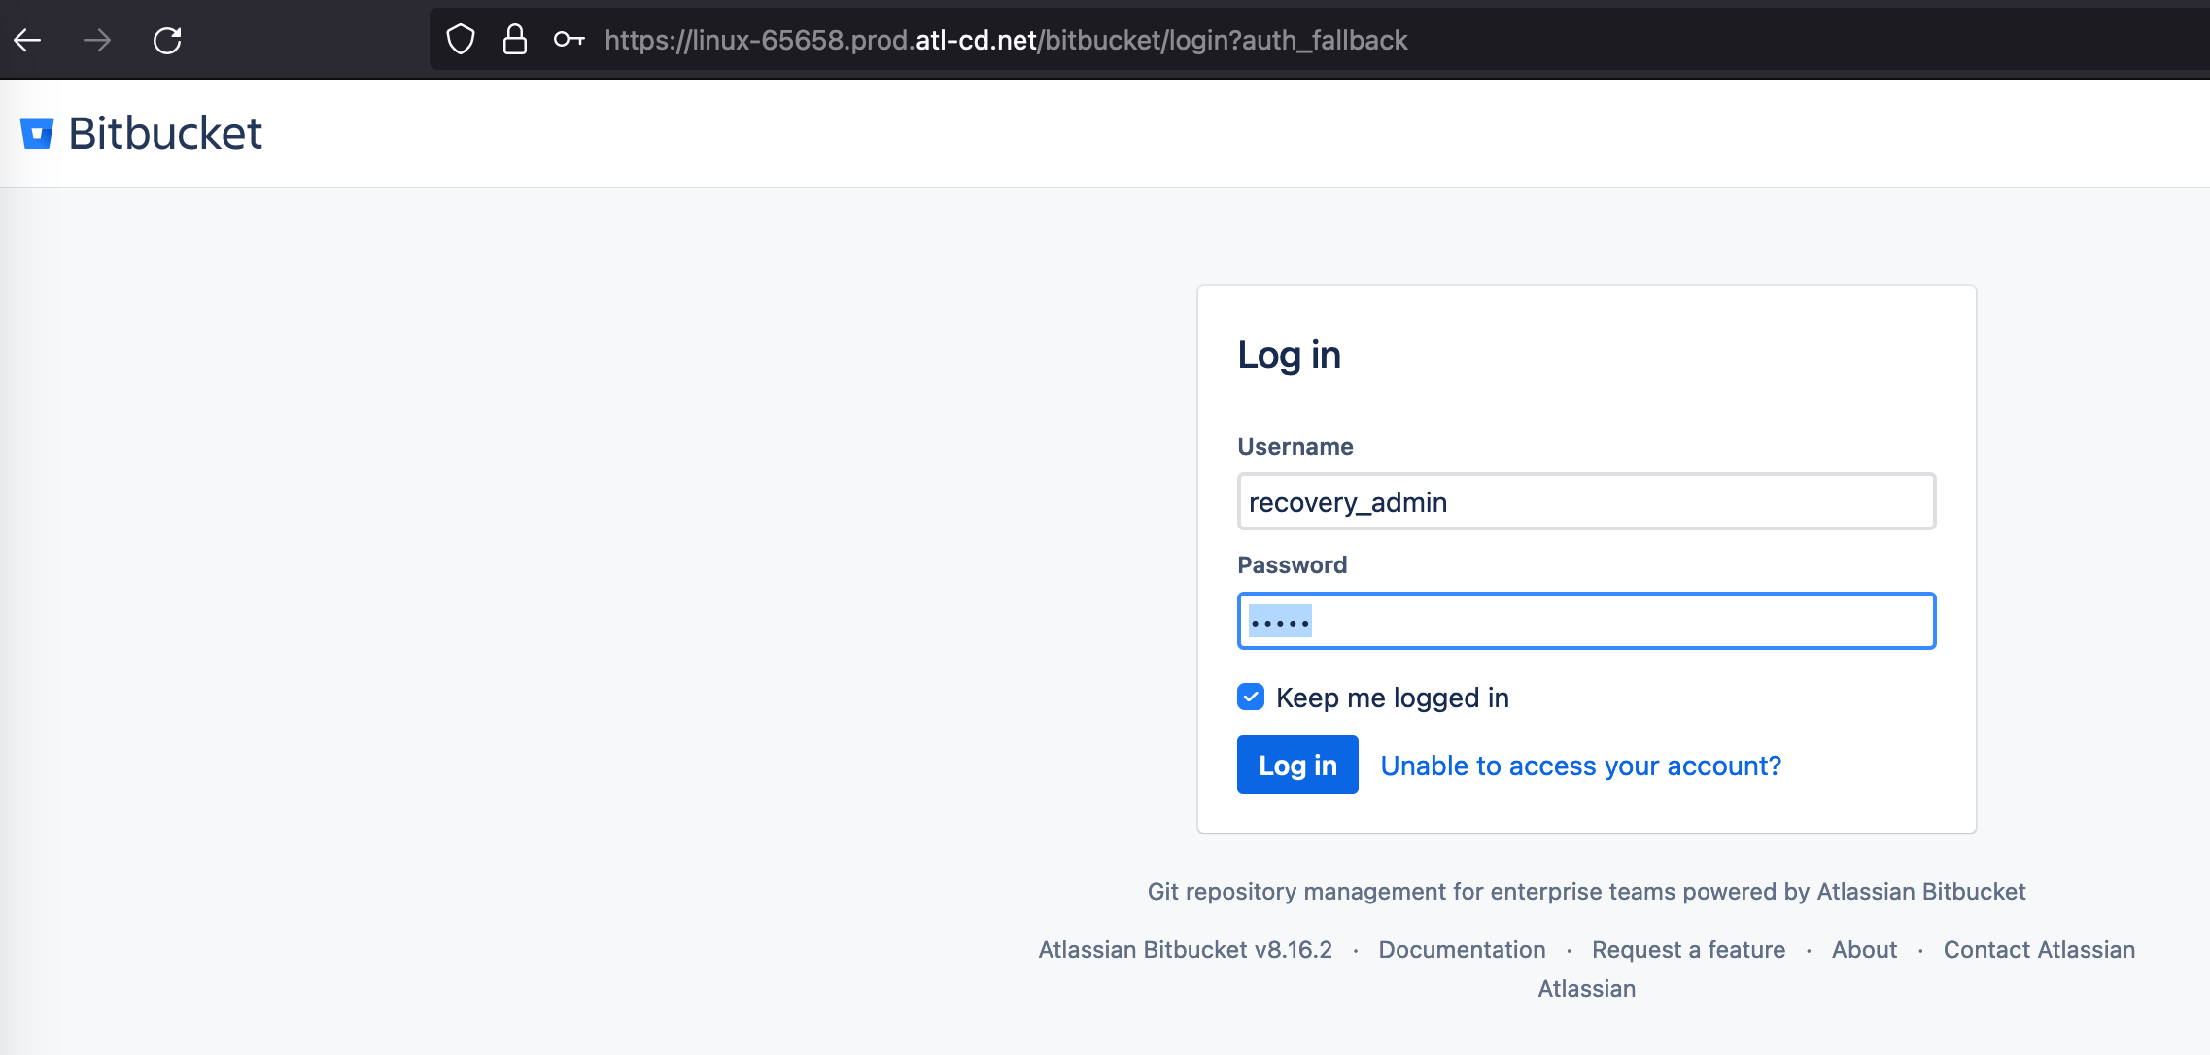Click the padlock site security icon

coord(515,40)
